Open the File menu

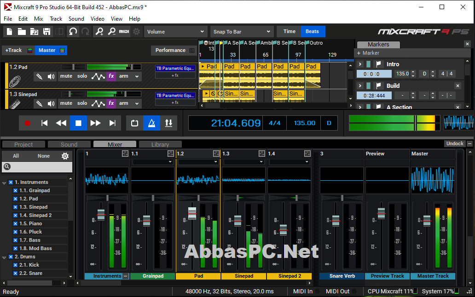(x=8, y=19)
